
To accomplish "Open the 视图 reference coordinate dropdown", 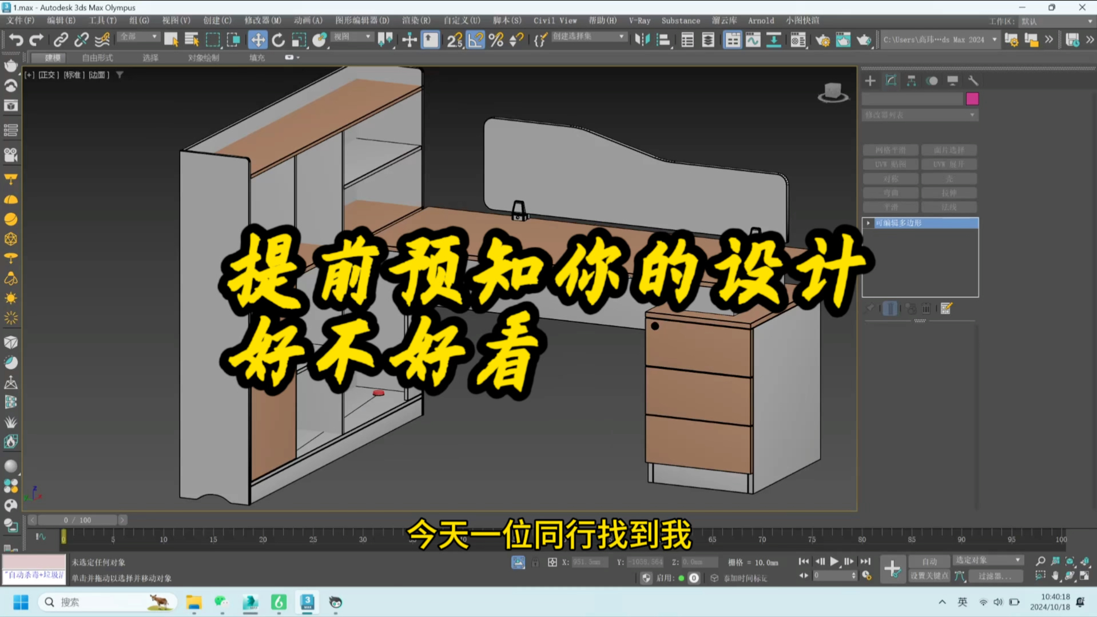I will (x=352, y=37).
